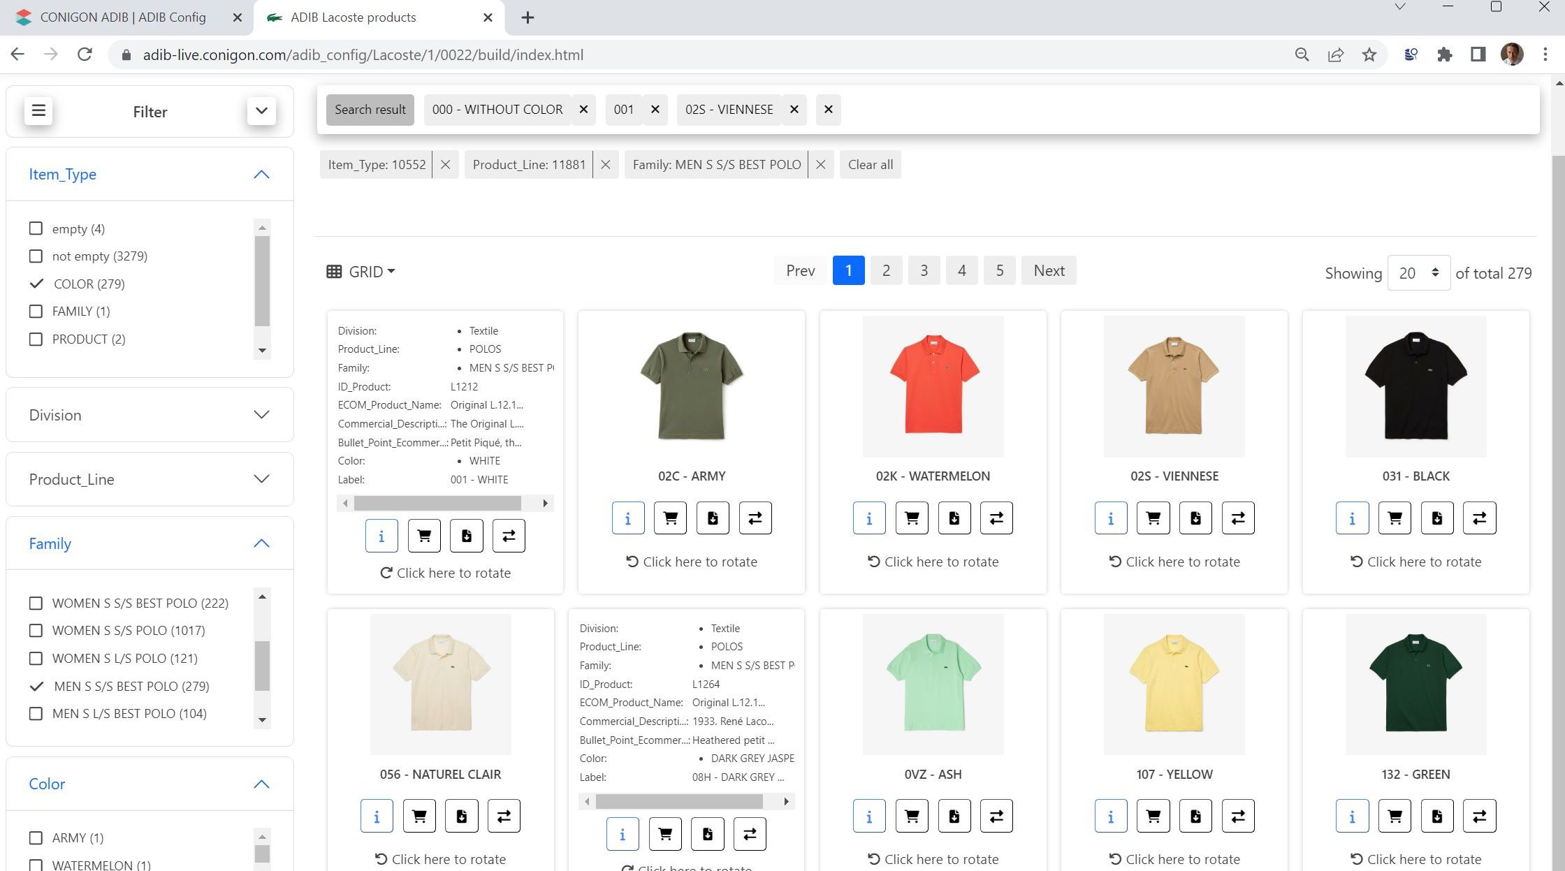Remove the '001' search tag
Viewport: 1565px width, 871px height.
click(655, 110)
